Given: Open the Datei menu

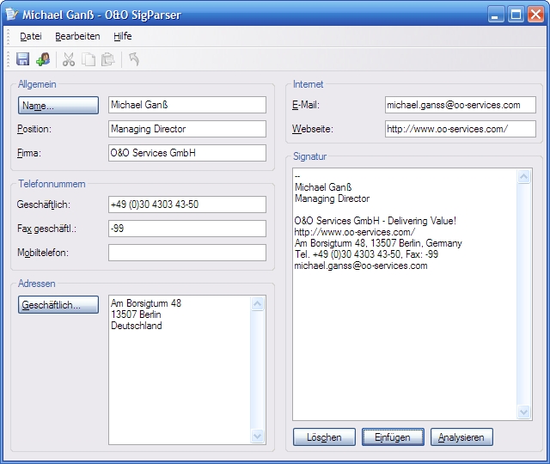Looking at the screenshot, I should click(x=31, y=36).
